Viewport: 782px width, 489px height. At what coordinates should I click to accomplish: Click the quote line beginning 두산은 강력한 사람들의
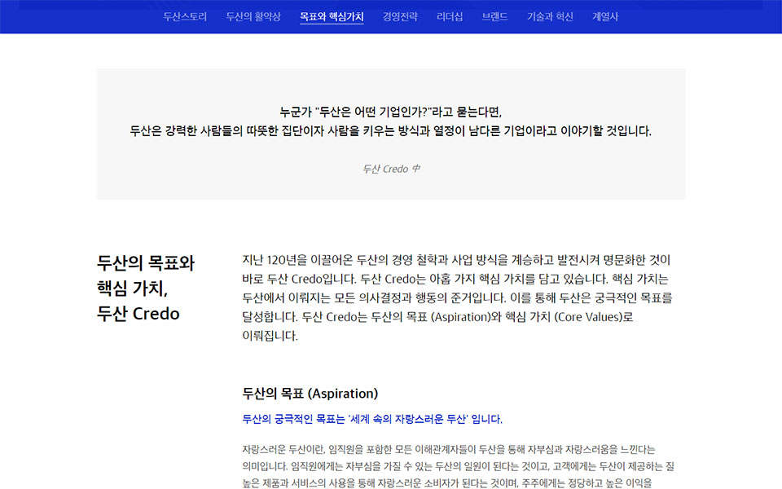(x=391, y=131)
